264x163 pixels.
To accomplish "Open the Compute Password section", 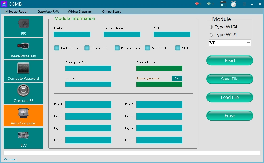I will click(x=23, y=71).
